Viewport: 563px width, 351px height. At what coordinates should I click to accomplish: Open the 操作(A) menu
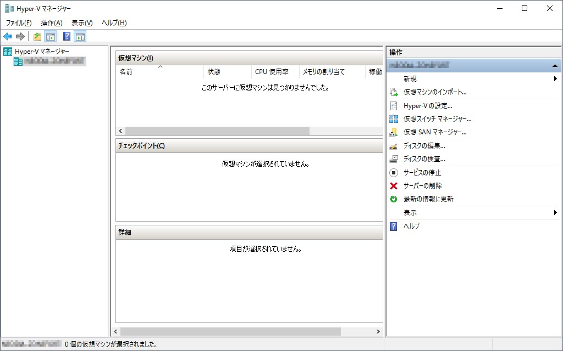(52, 23)
